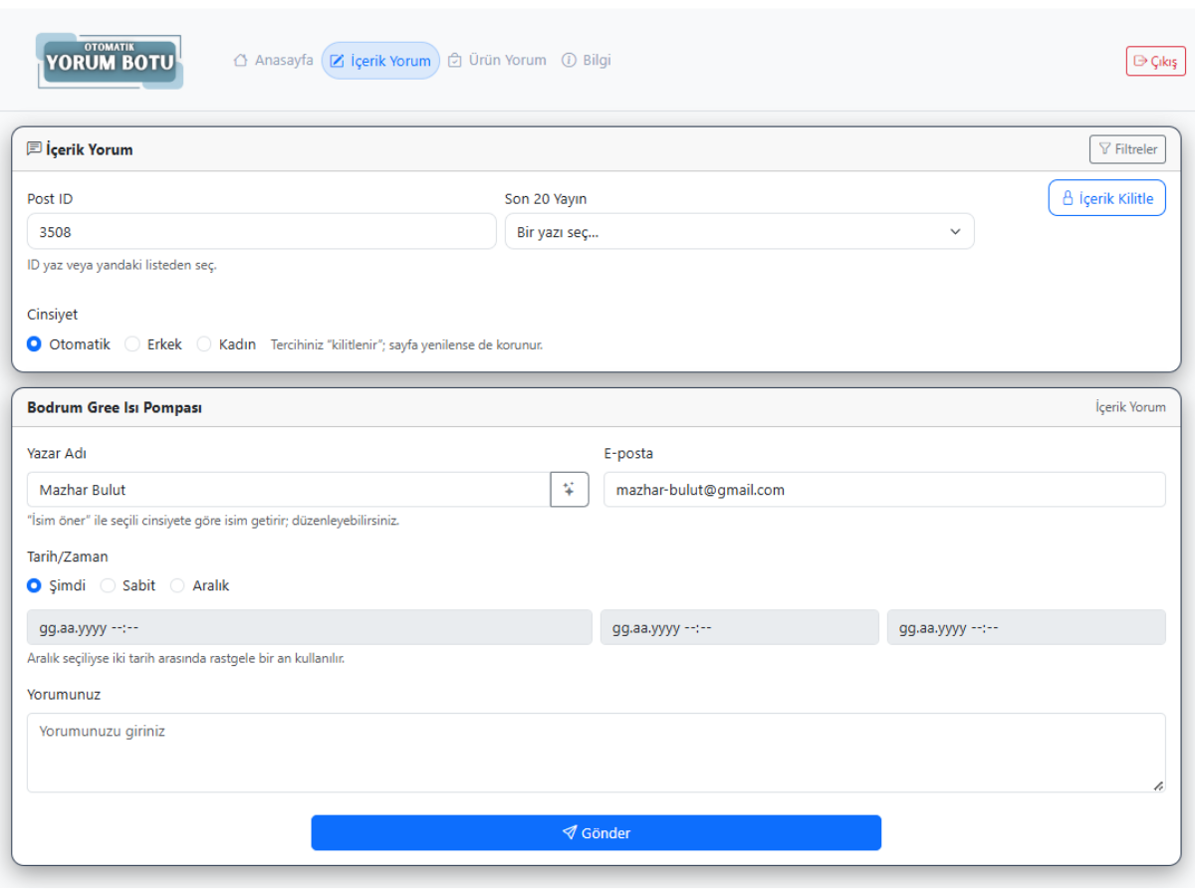The height and width of the screenshot is (896, 1195).
Task: Click the 'Tarih/Zaman' label
Action: pyautogui.click(x=68, y=557)
